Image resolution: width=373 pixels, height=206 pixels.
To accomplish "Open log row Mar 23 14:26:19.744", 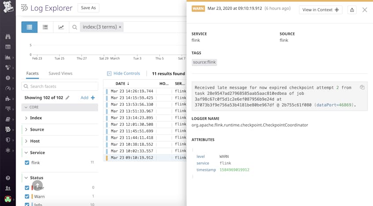I will (145, 91).
